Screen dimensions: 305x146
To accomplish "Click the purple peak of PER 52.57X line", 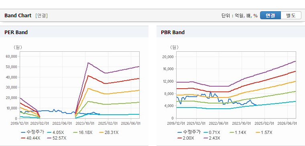I will [88, 63].
